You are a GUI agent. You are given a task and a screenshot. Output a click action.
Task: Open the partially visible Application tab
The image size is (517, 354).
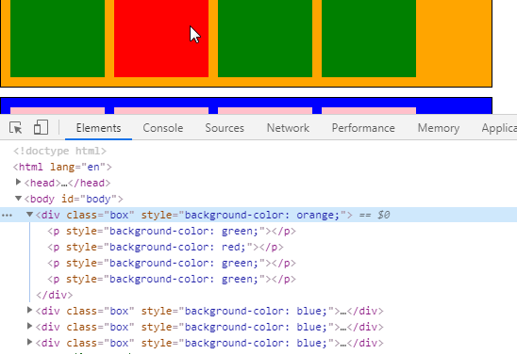[x=499, y=128]
